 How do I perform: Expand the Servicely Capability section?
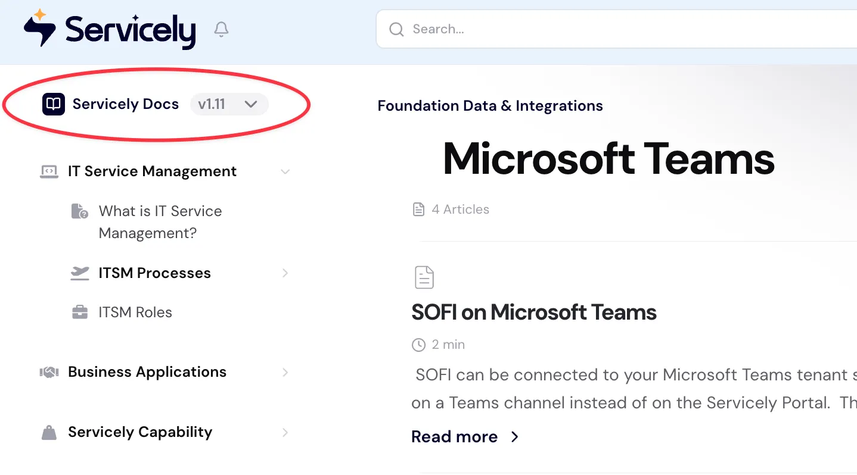(x=285, y=433)
